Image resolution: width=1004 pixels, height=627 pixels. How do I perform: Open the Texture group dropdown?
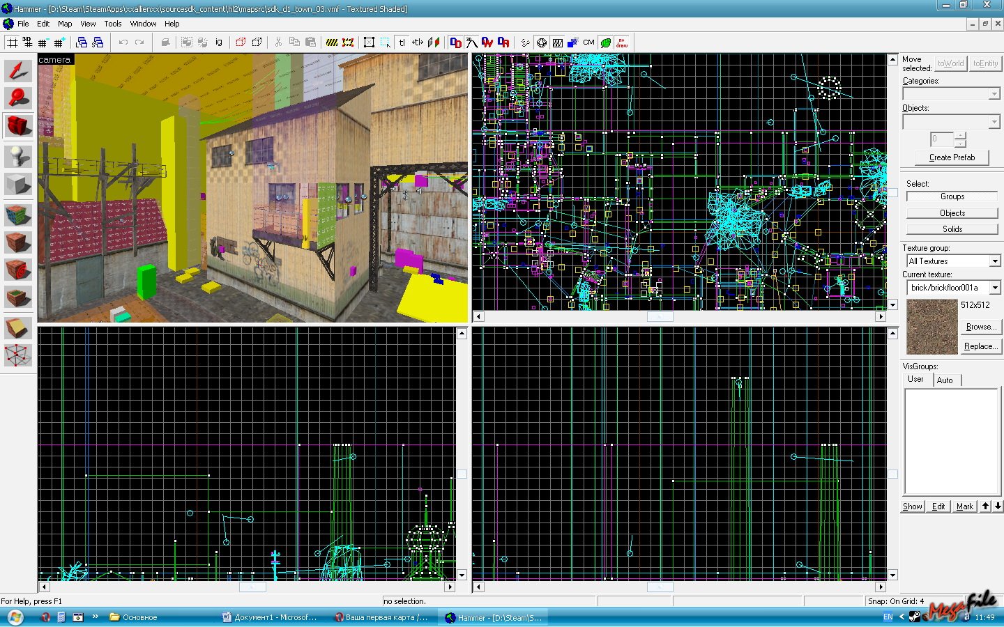pyautogui.click(x=995, y=261)
